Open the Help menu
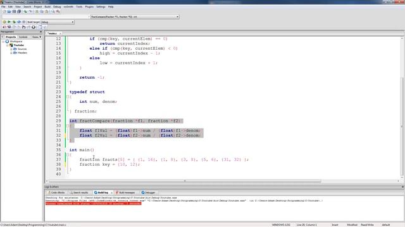 (x=111, y=7)
